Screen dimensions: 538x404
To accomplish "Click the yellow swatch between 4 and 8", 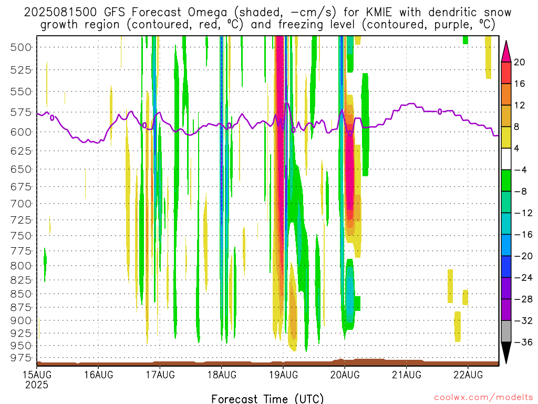I will click(506, 137).
